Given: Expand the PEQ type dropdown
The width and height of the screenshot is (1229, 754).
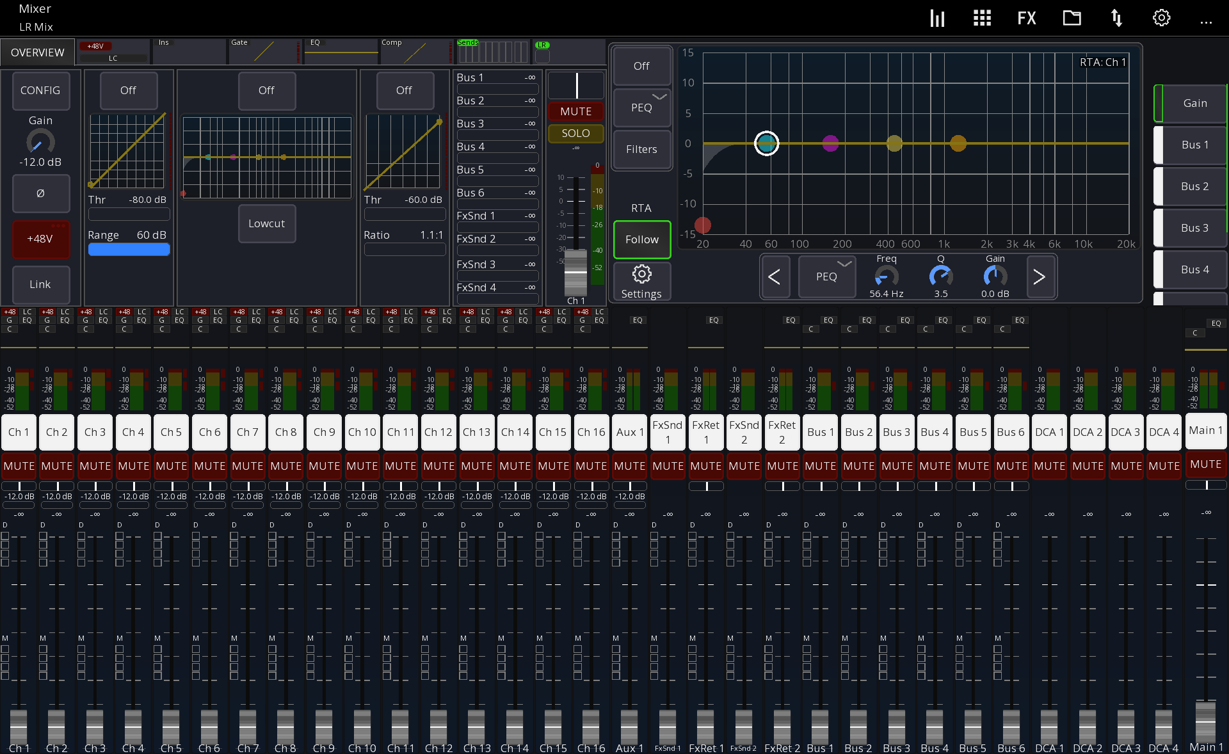Looking at the screenshot, I should [x=641, y=108].
